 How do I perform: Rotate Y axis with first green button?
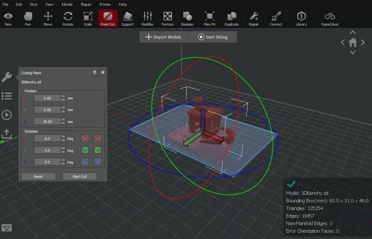point(85,150)
